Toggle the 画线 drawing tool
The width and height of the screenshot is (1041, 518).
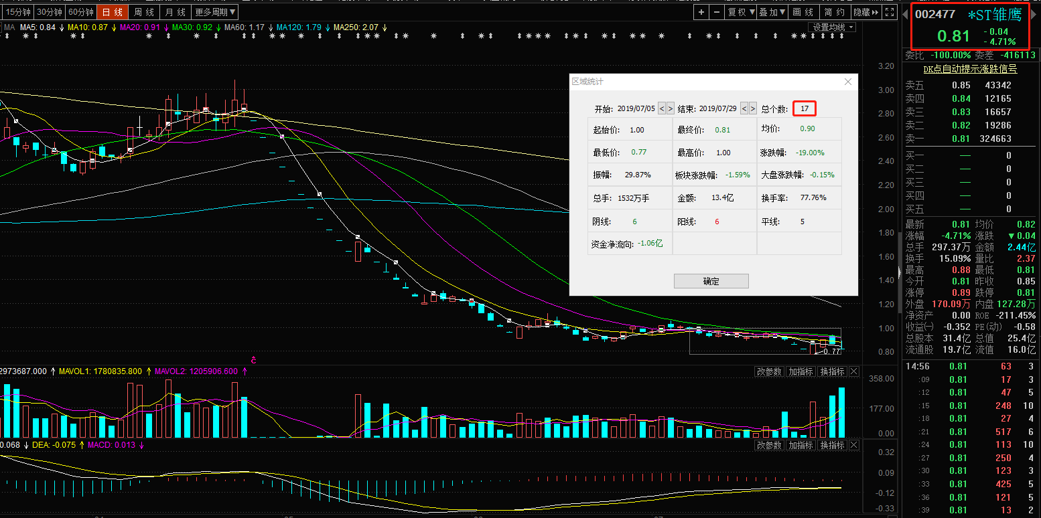coord(803,12)
